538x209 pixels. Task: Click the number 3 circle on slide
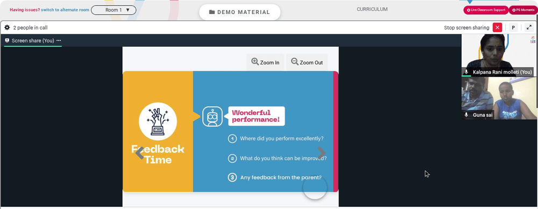pos(232,177)
